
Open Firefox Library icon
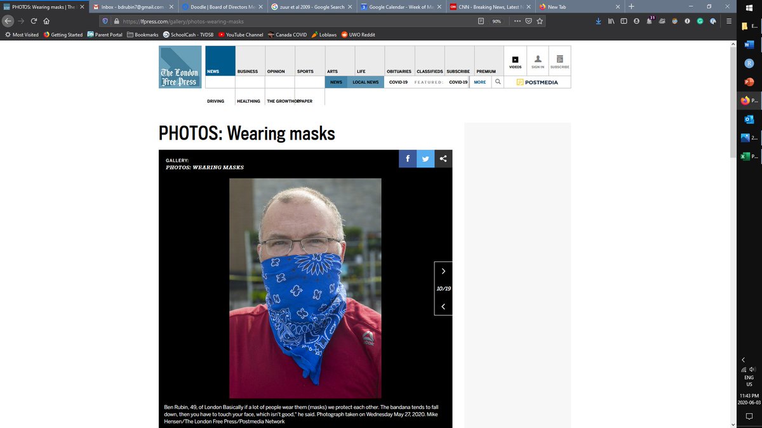pos(611,20)
